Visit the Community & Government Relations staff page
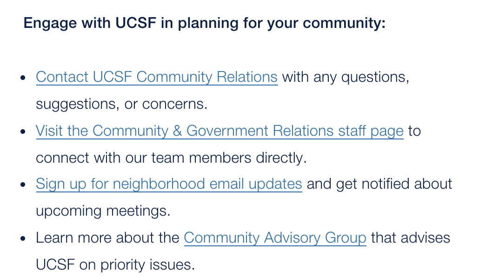This screenshot has width=479, height=277. [x=220, y=131]
